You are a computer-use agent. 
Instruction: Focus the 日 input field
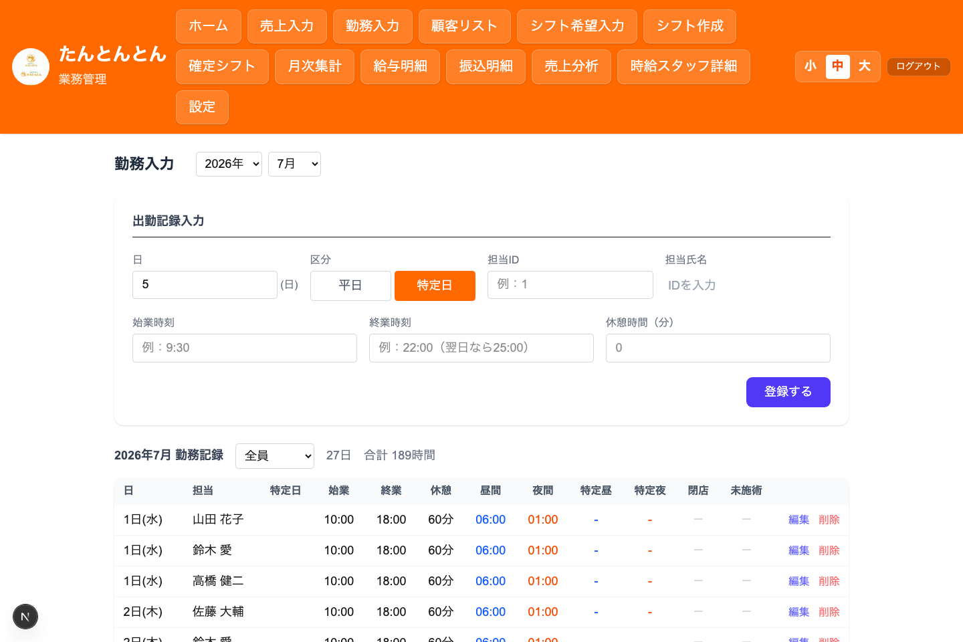[205, 285]
